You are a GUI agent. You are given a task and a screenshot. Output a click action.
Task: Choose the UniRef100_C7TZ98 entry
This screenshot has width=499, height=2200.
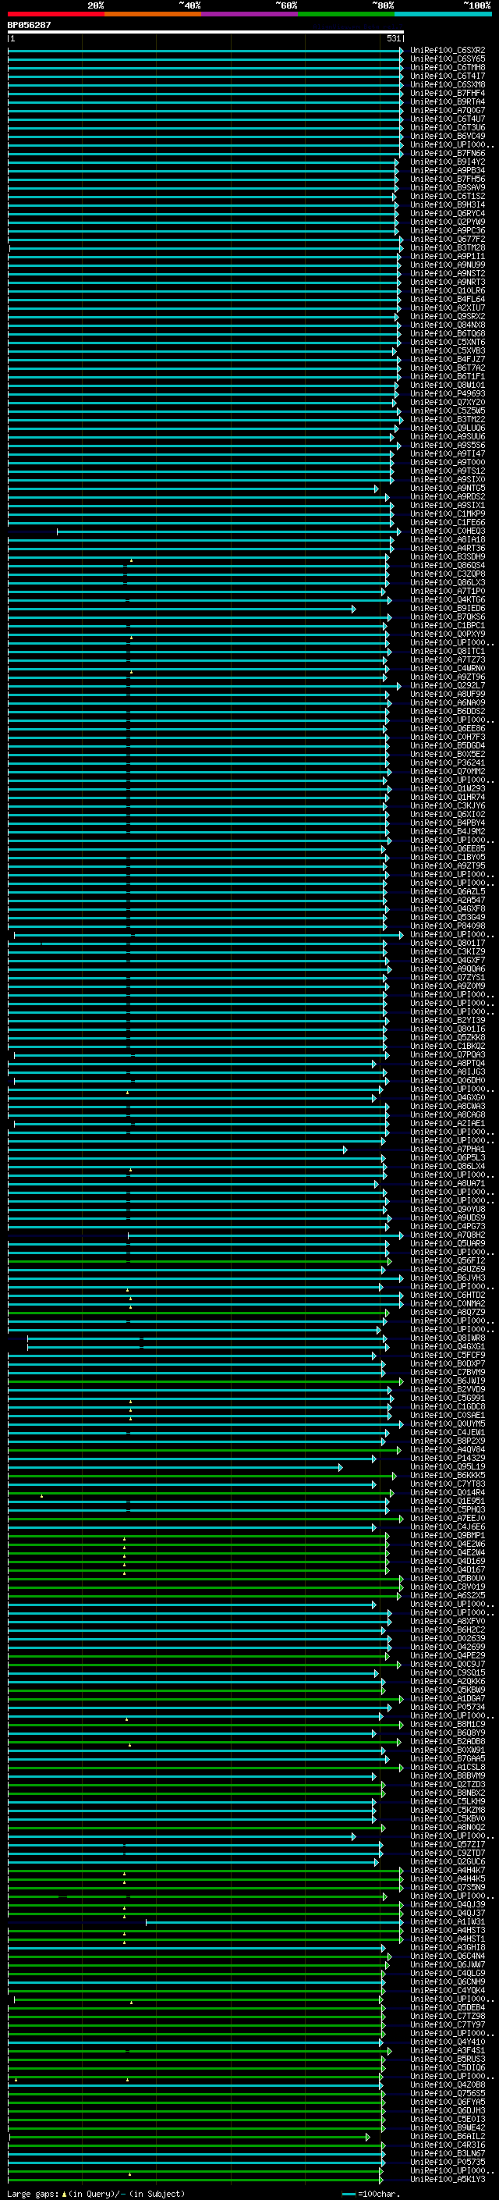(x=448, y=2017)
